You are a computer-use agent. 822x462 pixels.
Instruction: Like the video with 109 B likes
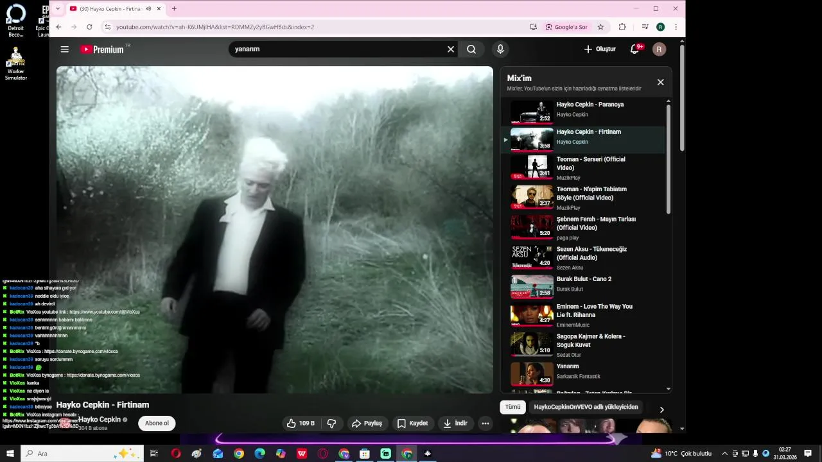301,424
